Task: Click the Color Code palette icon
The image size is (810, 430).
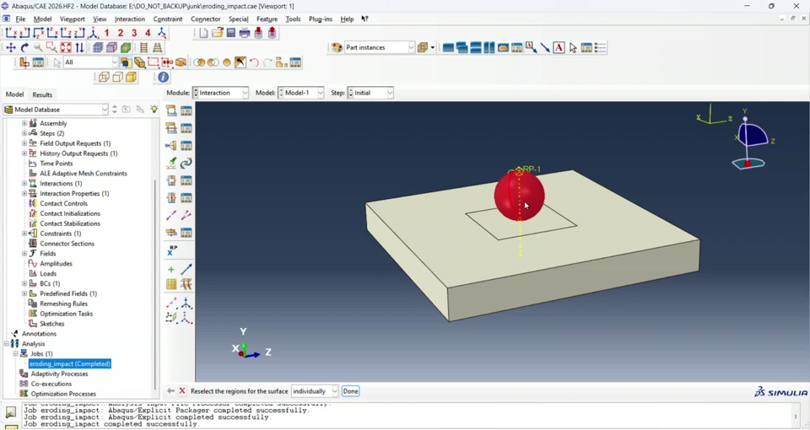Action: pyautogui.click(x=337, y=47)
